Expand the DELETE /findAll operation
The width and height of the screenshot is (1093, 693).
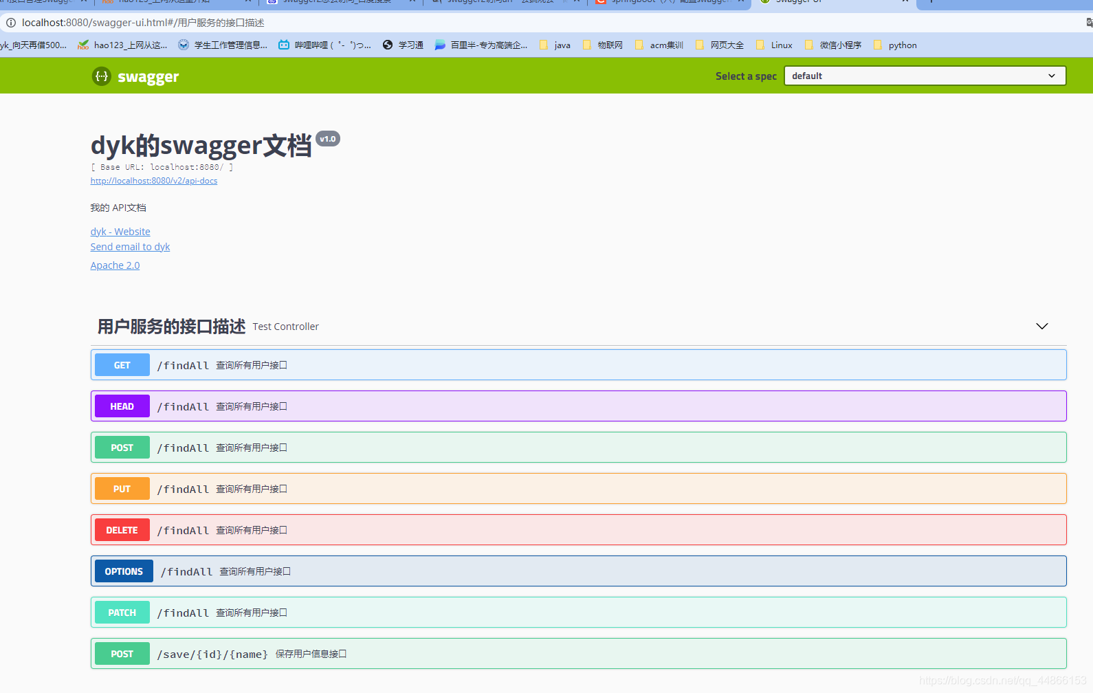point(578,530)
